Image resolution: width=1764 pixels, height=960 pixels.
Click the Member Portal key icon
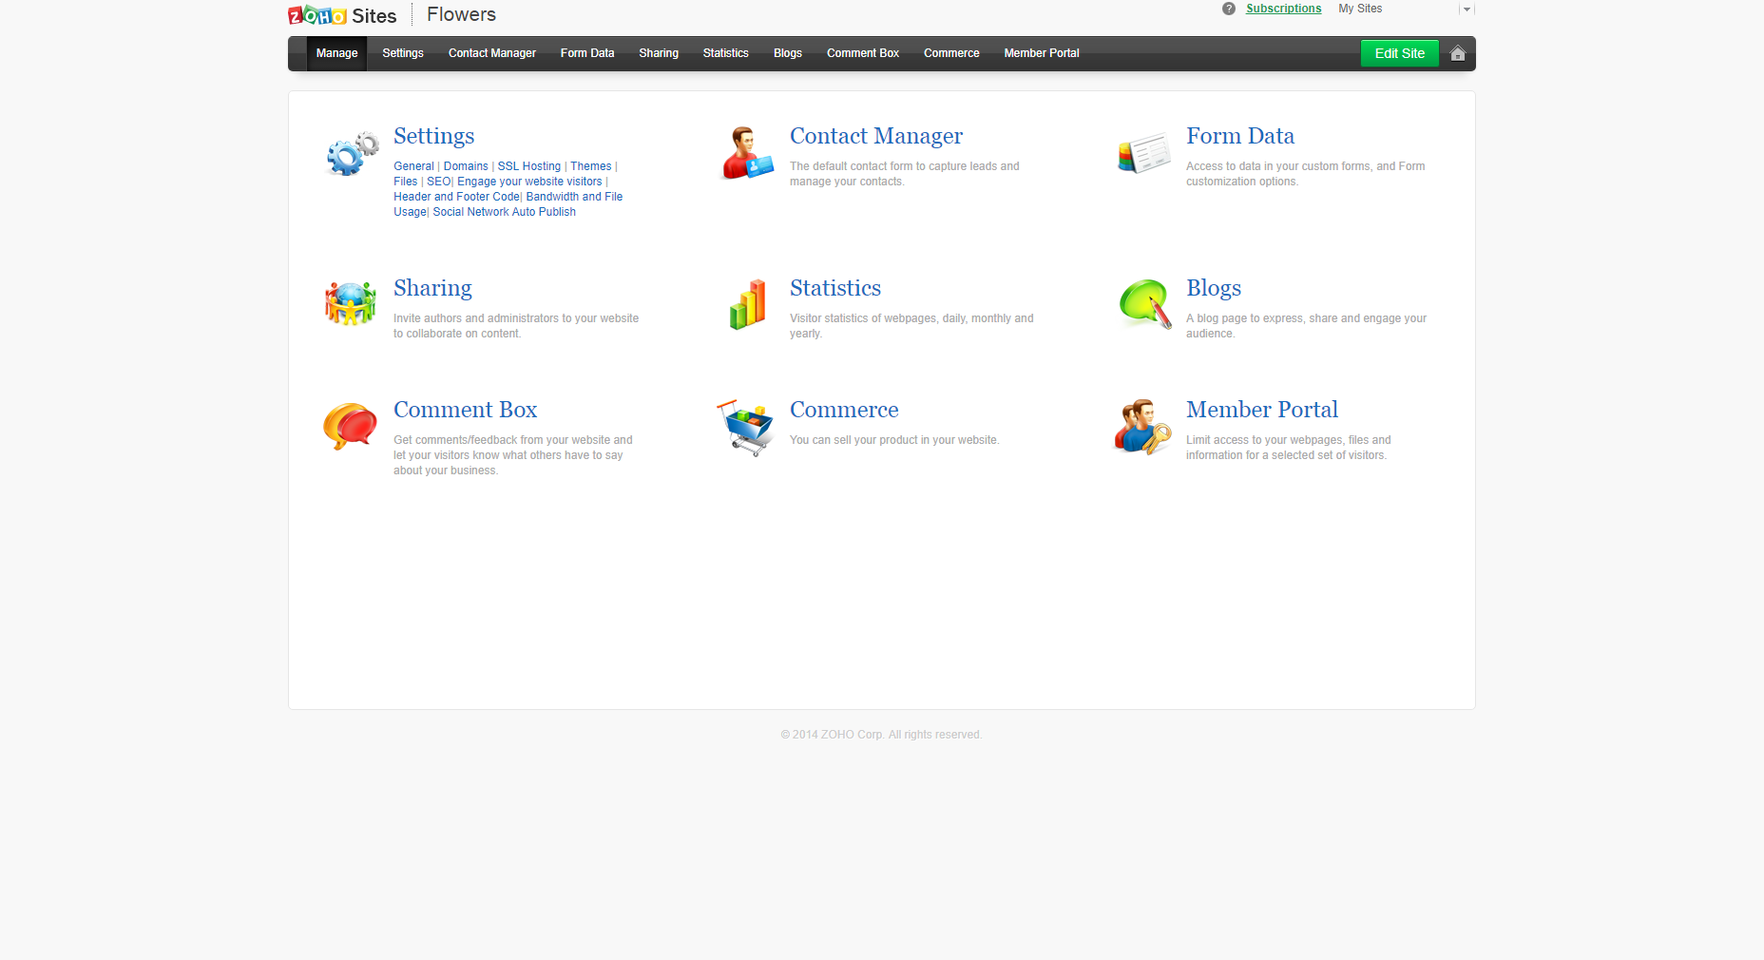[1142, 427]
